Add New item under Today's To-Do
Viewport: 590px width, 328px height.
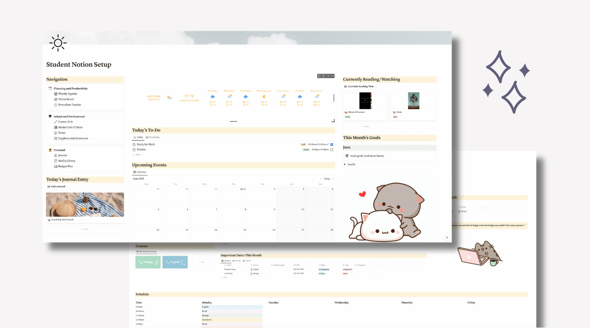coord(137,155)
